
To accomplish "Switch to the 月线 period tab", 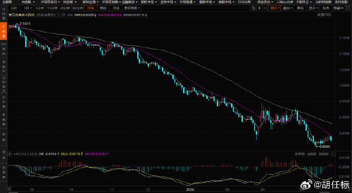I will click(x=116, y=8).
